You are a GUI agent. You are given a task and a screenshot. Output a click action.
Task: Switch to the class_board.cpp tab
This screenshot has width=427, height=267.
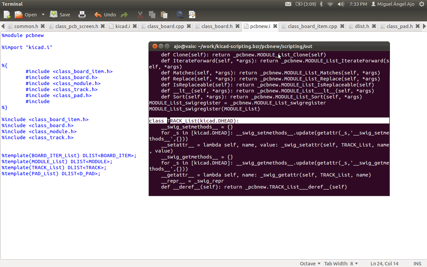[x=165, y=26]
